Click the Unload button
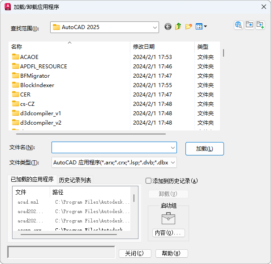Screen dimensions: 271x264 pos(168,194)
